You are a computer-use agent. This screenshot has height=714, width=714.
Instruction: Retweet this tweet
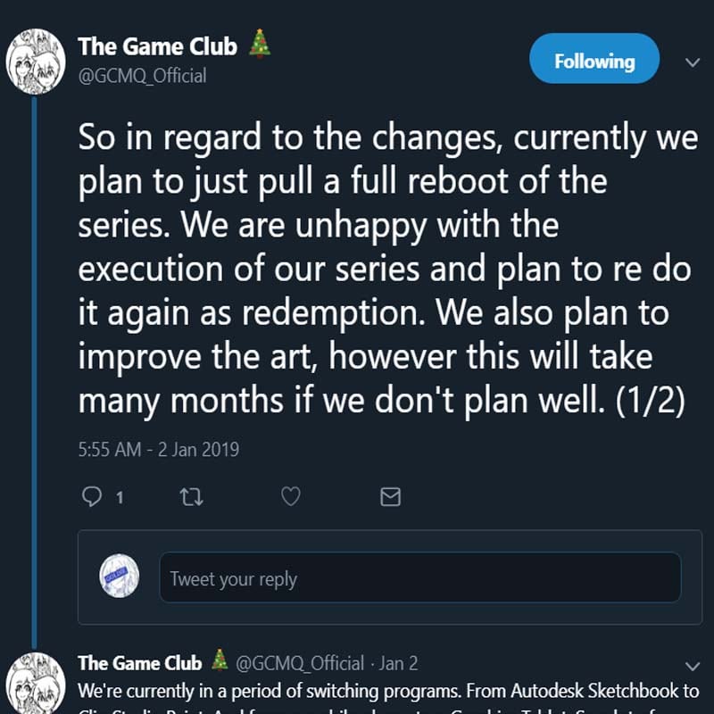click(x=190, y=497)
